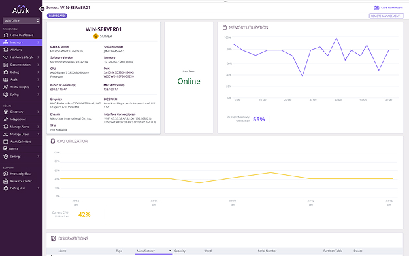This screenshot has width=409, height=256.
Task: Collapse the sidebar with the round toggle
Action: [x=42, y=9]
